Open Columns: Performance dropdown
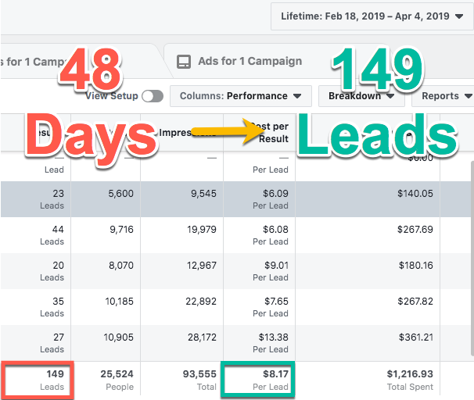Screen dimensions: 474x400 241,96
